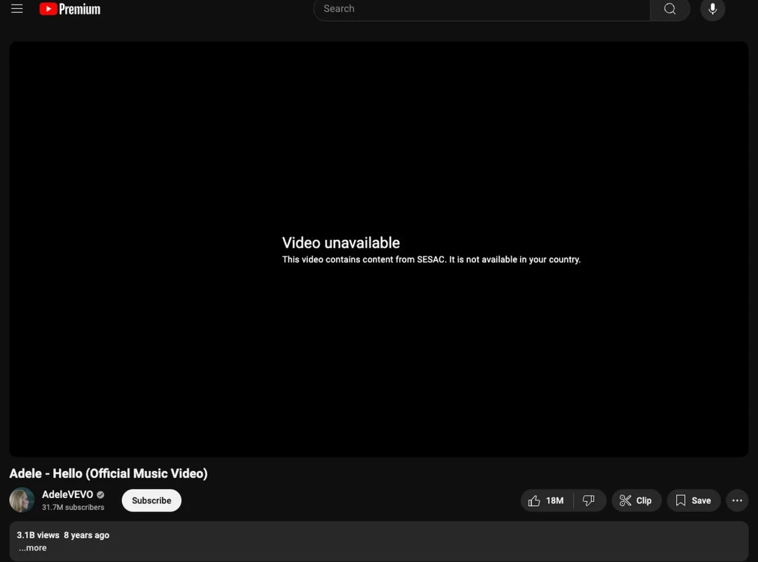The image size is (758, 562).
Task: Click the 3.1B views text in description
Action: pyautogui.click(x=37, y=535)
